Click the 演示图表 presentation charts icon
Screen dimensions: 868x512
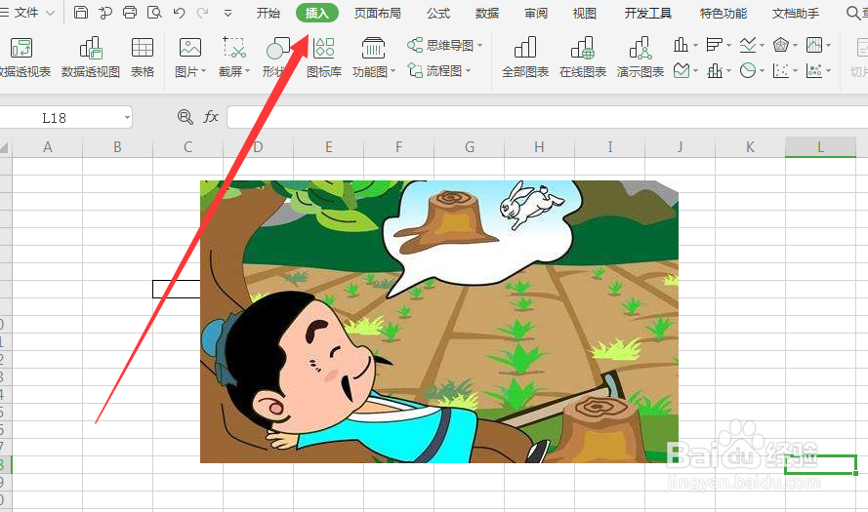tap(640, 57)
